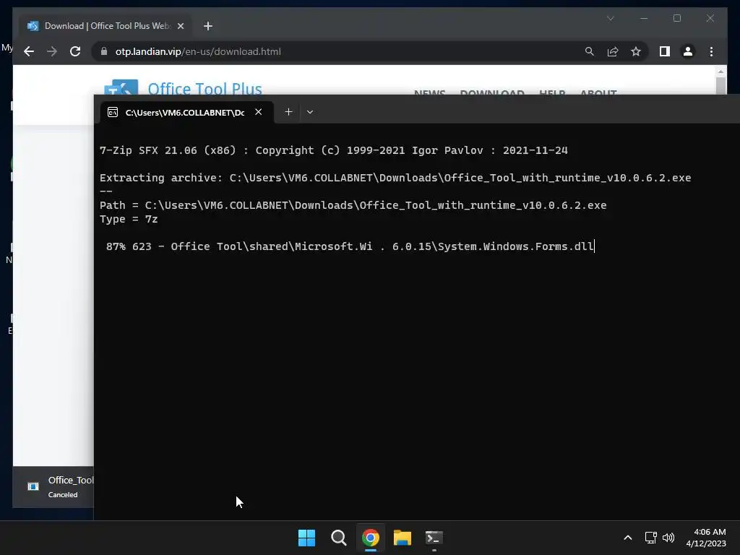Click extraction progress line 87% 623
The width and height of the screenshot is (740, 555).
pyautogui.click(x=350, y=246)
